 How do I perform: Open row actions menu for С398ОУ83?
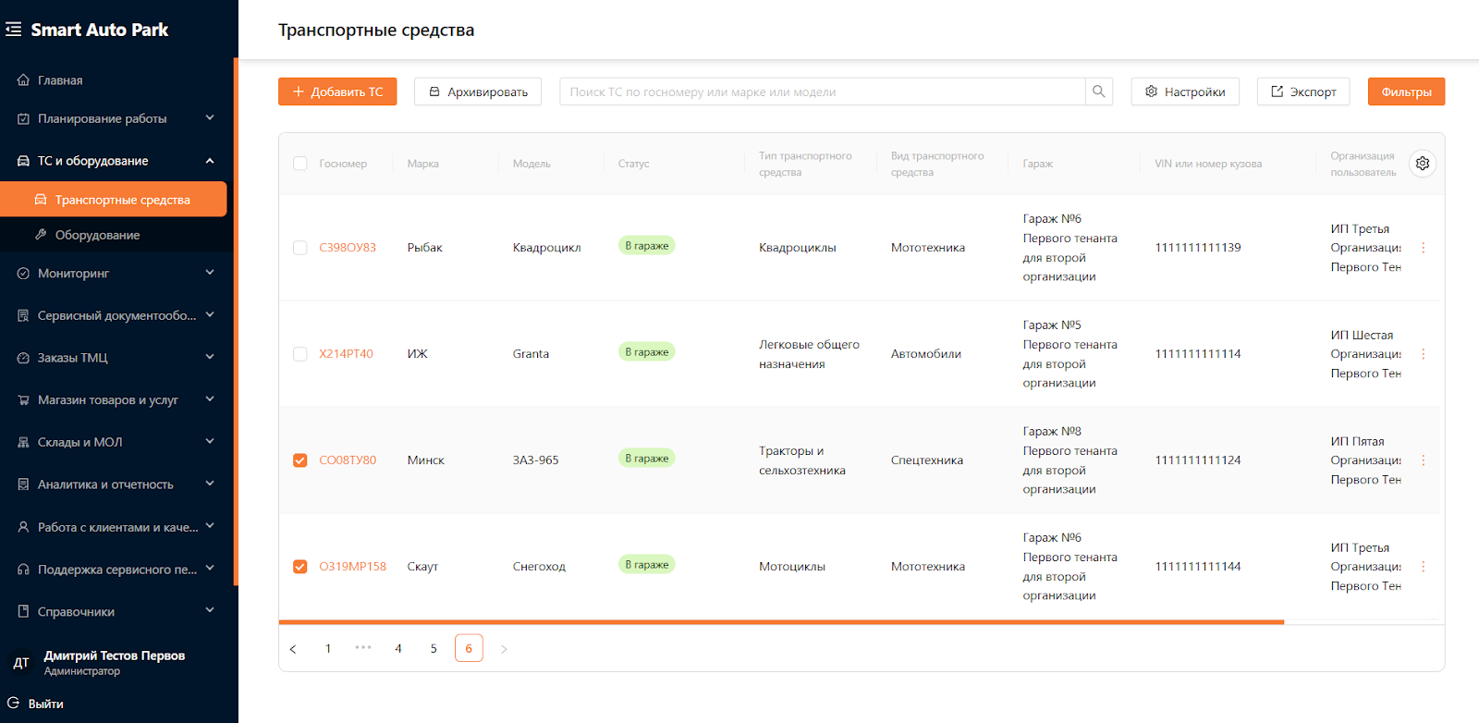(x=1423, y=248)
